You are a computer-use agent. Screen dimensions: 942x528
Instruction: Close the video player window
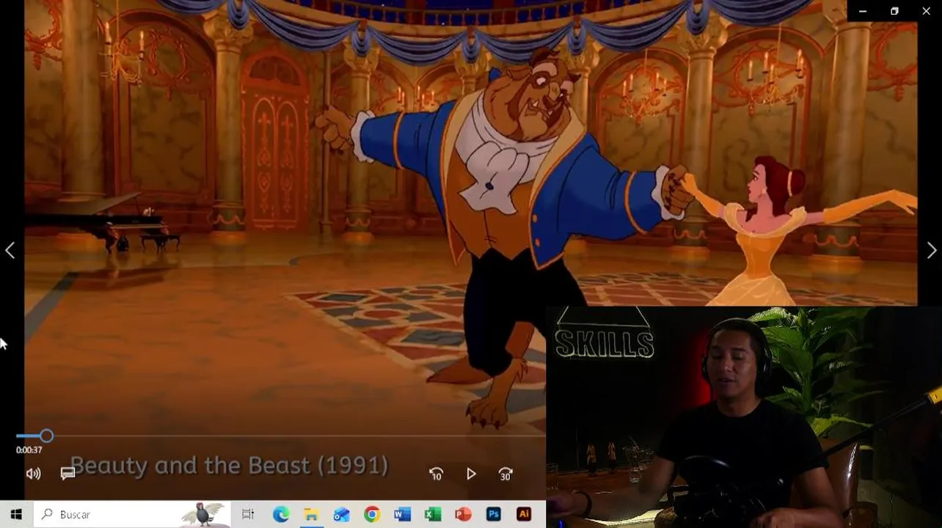[926, 11]
